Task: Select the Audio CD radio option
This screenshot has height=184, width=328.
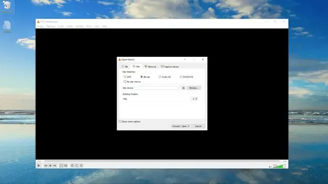Action: pyautogui.click(x=160, y=77)
